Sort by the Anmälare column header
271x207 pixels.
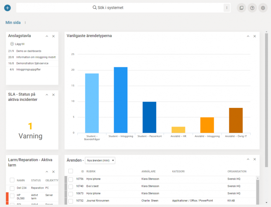pyautogui.click(x=148, y=172)
